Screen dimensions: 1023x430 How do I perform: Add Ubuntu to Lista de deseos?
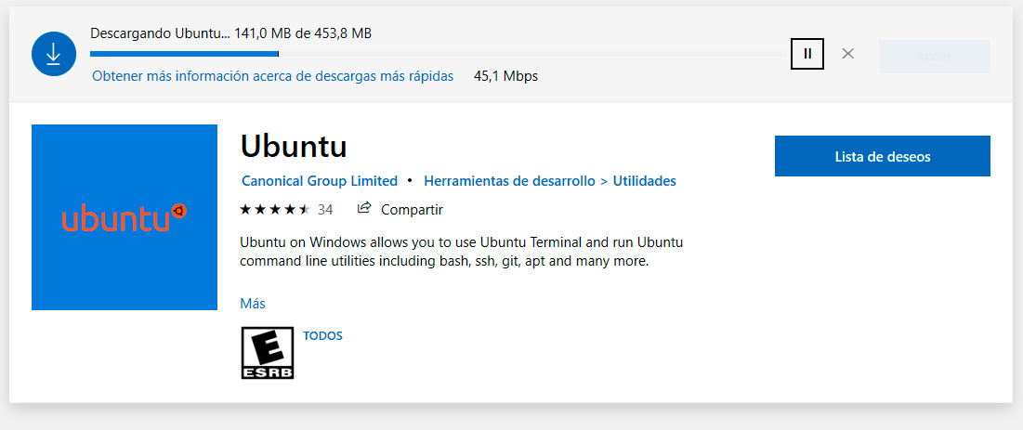[882, 157]
